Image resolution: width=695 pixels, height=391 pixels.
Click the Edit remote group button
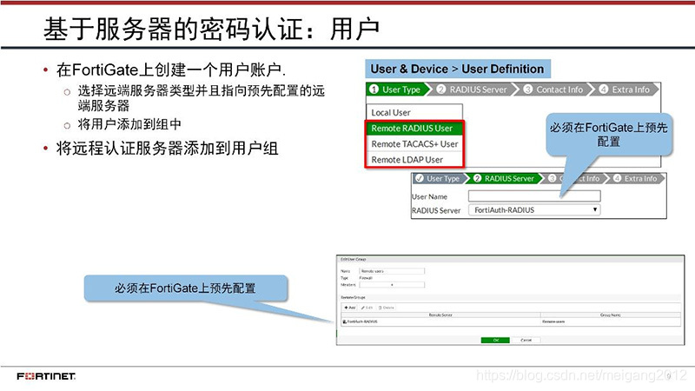tap(367, 308)
